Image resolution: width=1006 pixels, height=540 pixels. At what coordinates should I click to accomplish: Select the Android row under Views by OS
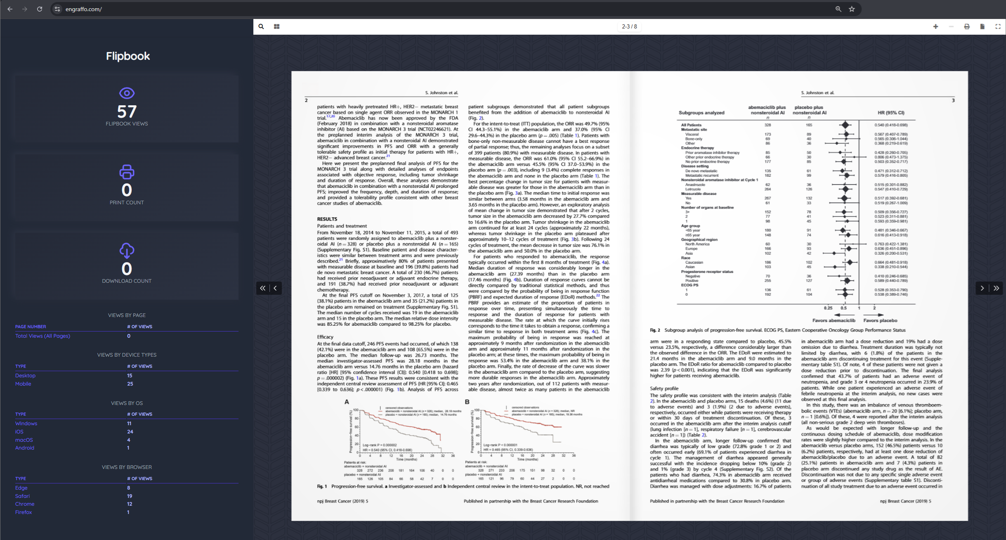coord(127,448)
